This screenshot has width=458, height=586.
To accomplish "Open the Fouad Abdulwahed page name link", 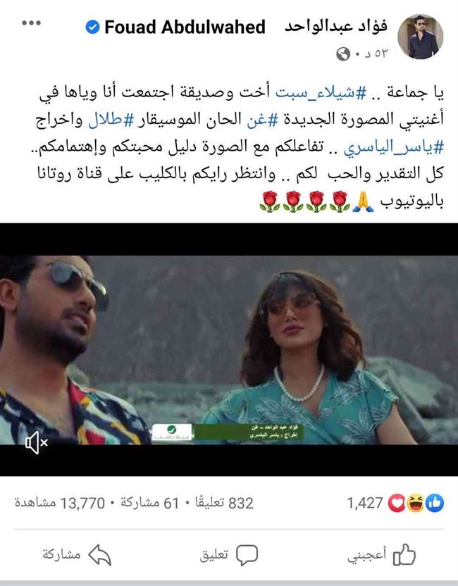I will click(185, 27).
